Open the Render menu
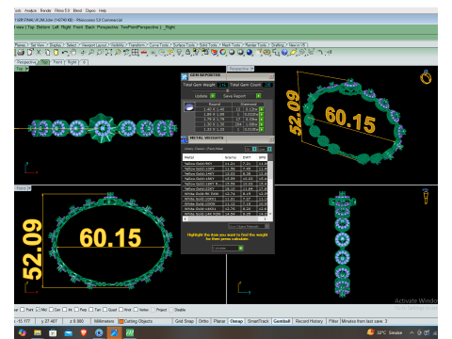The height and width of the screenshot is (339, 452). 45,10
